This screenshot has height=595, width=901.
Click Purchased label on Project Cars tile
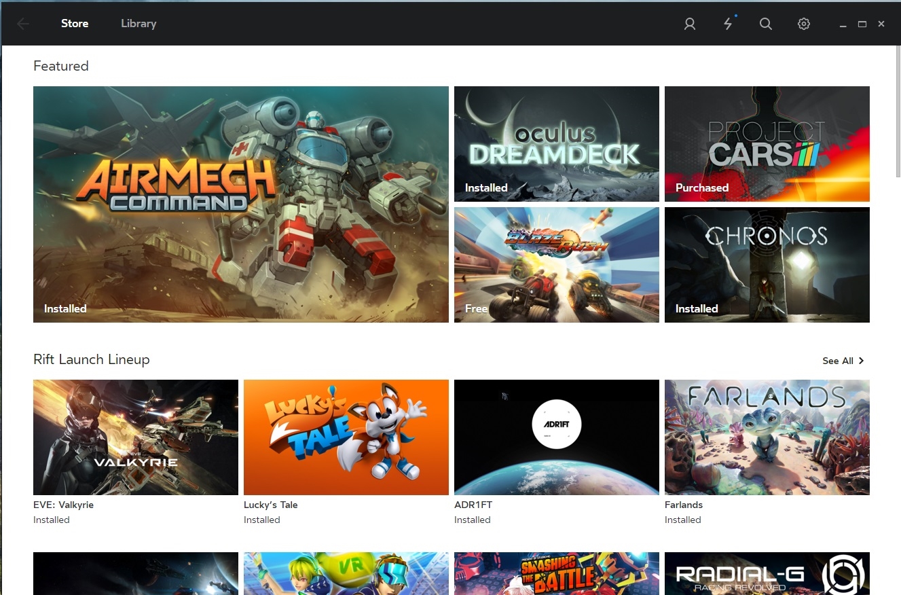[x=702, y=187]
